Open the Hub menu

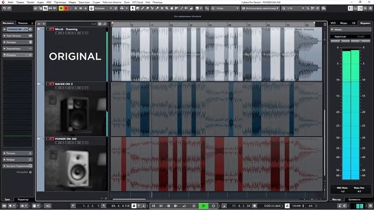[x=148, y=2]
